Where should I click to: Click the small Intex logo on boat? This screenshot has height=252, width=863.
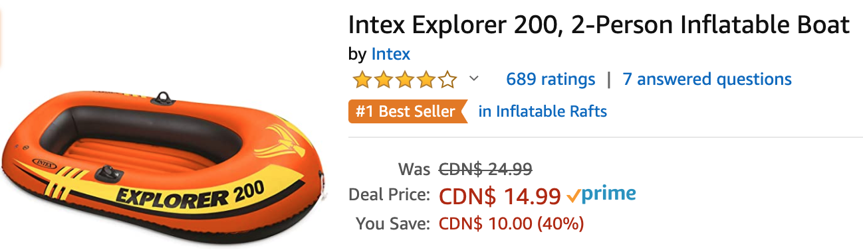coord(44,163)
